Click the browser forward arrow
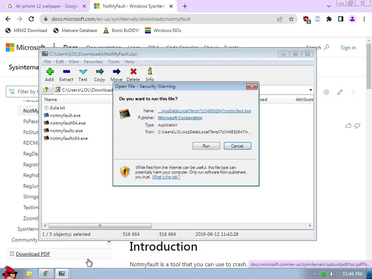The width and height of the screenshot is (372, 279). 20,19
